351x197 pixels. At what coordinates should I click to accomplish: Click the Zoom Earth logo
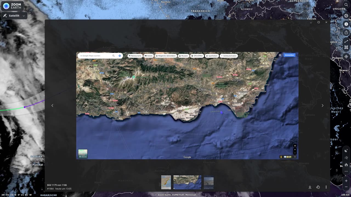pyautogui.click(x=12, y=6)
